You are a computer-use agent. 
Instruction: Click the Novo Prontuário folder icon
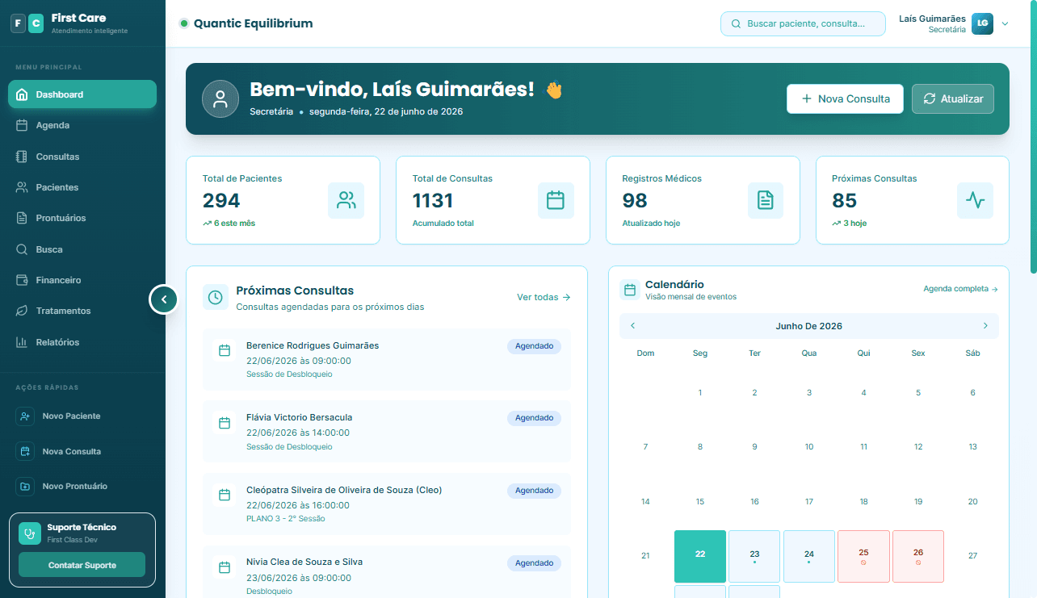pyautogui.click(x=25, y=487)
